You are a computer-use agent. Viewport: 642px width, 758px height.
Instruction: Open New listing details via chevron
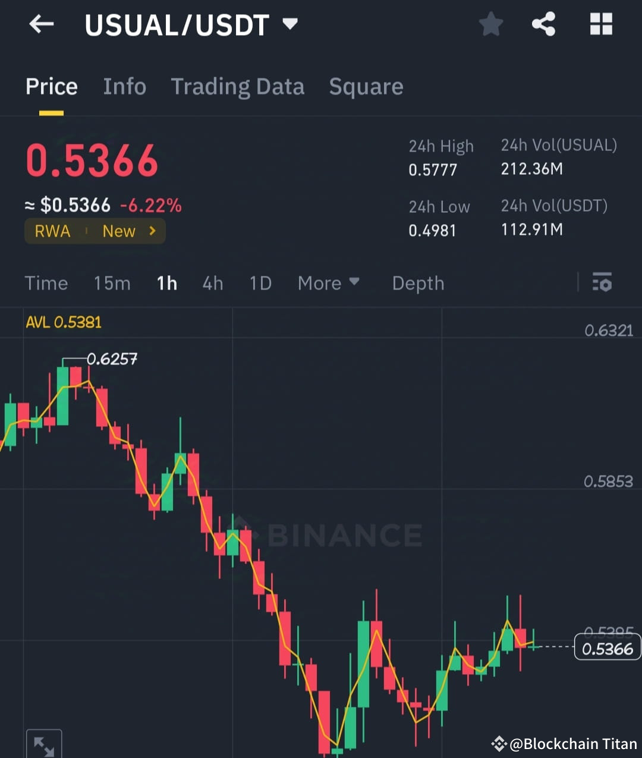[x=152, y=231]
